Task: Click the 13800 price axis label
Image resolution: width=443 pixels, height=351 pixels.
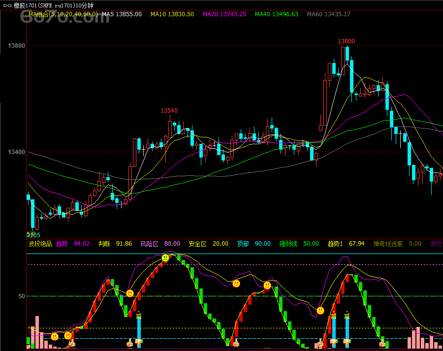Action: tap(16, 46)
